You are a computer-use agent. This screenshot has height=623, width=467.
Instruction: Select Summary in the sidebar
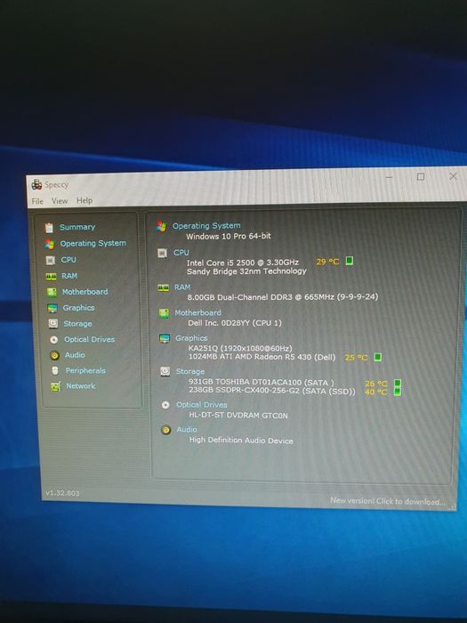pos(77,227)
